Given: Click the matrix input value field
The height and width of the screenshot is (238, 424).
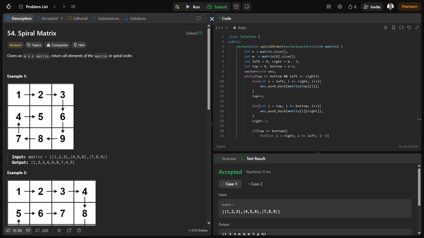Looking at the screenshot, I should click(x=315, y=208).
